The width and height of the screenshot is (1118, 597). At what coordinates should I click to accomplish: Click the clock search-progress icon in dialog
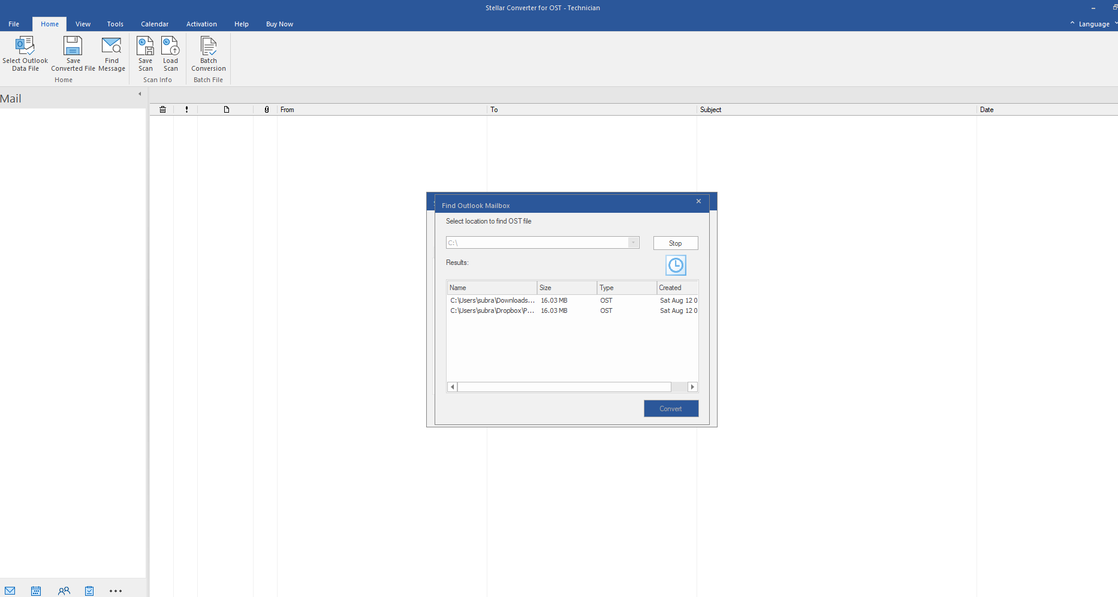point(676,265)
